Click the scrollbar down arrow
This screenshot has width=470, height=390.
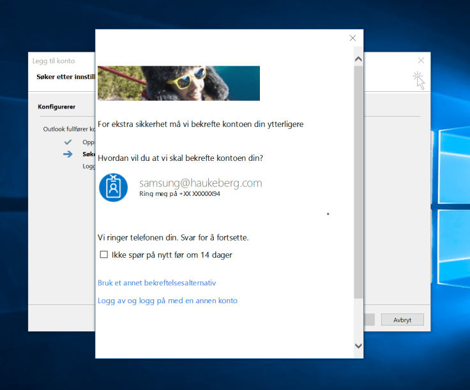click(x=358, y=346)
